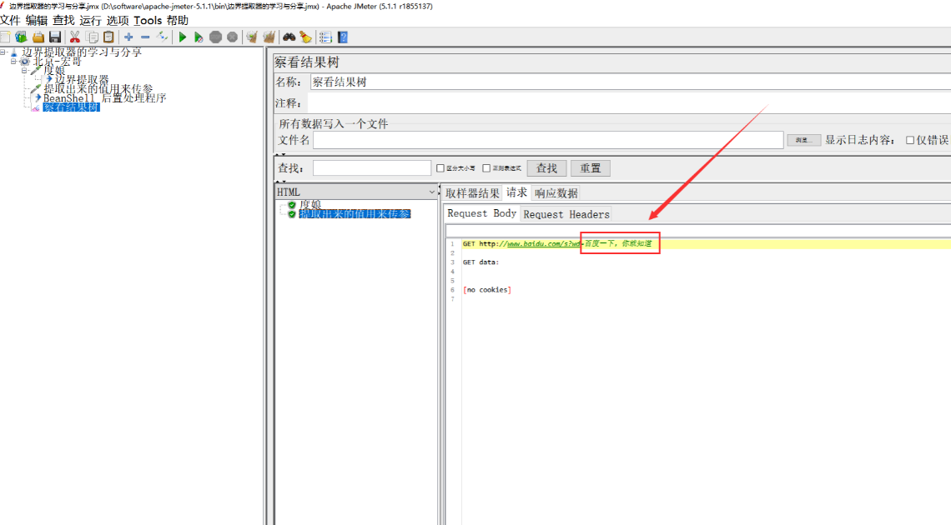
Task: Select BeanShell 后置处理程序 tree item
Action: coord(104,98)
